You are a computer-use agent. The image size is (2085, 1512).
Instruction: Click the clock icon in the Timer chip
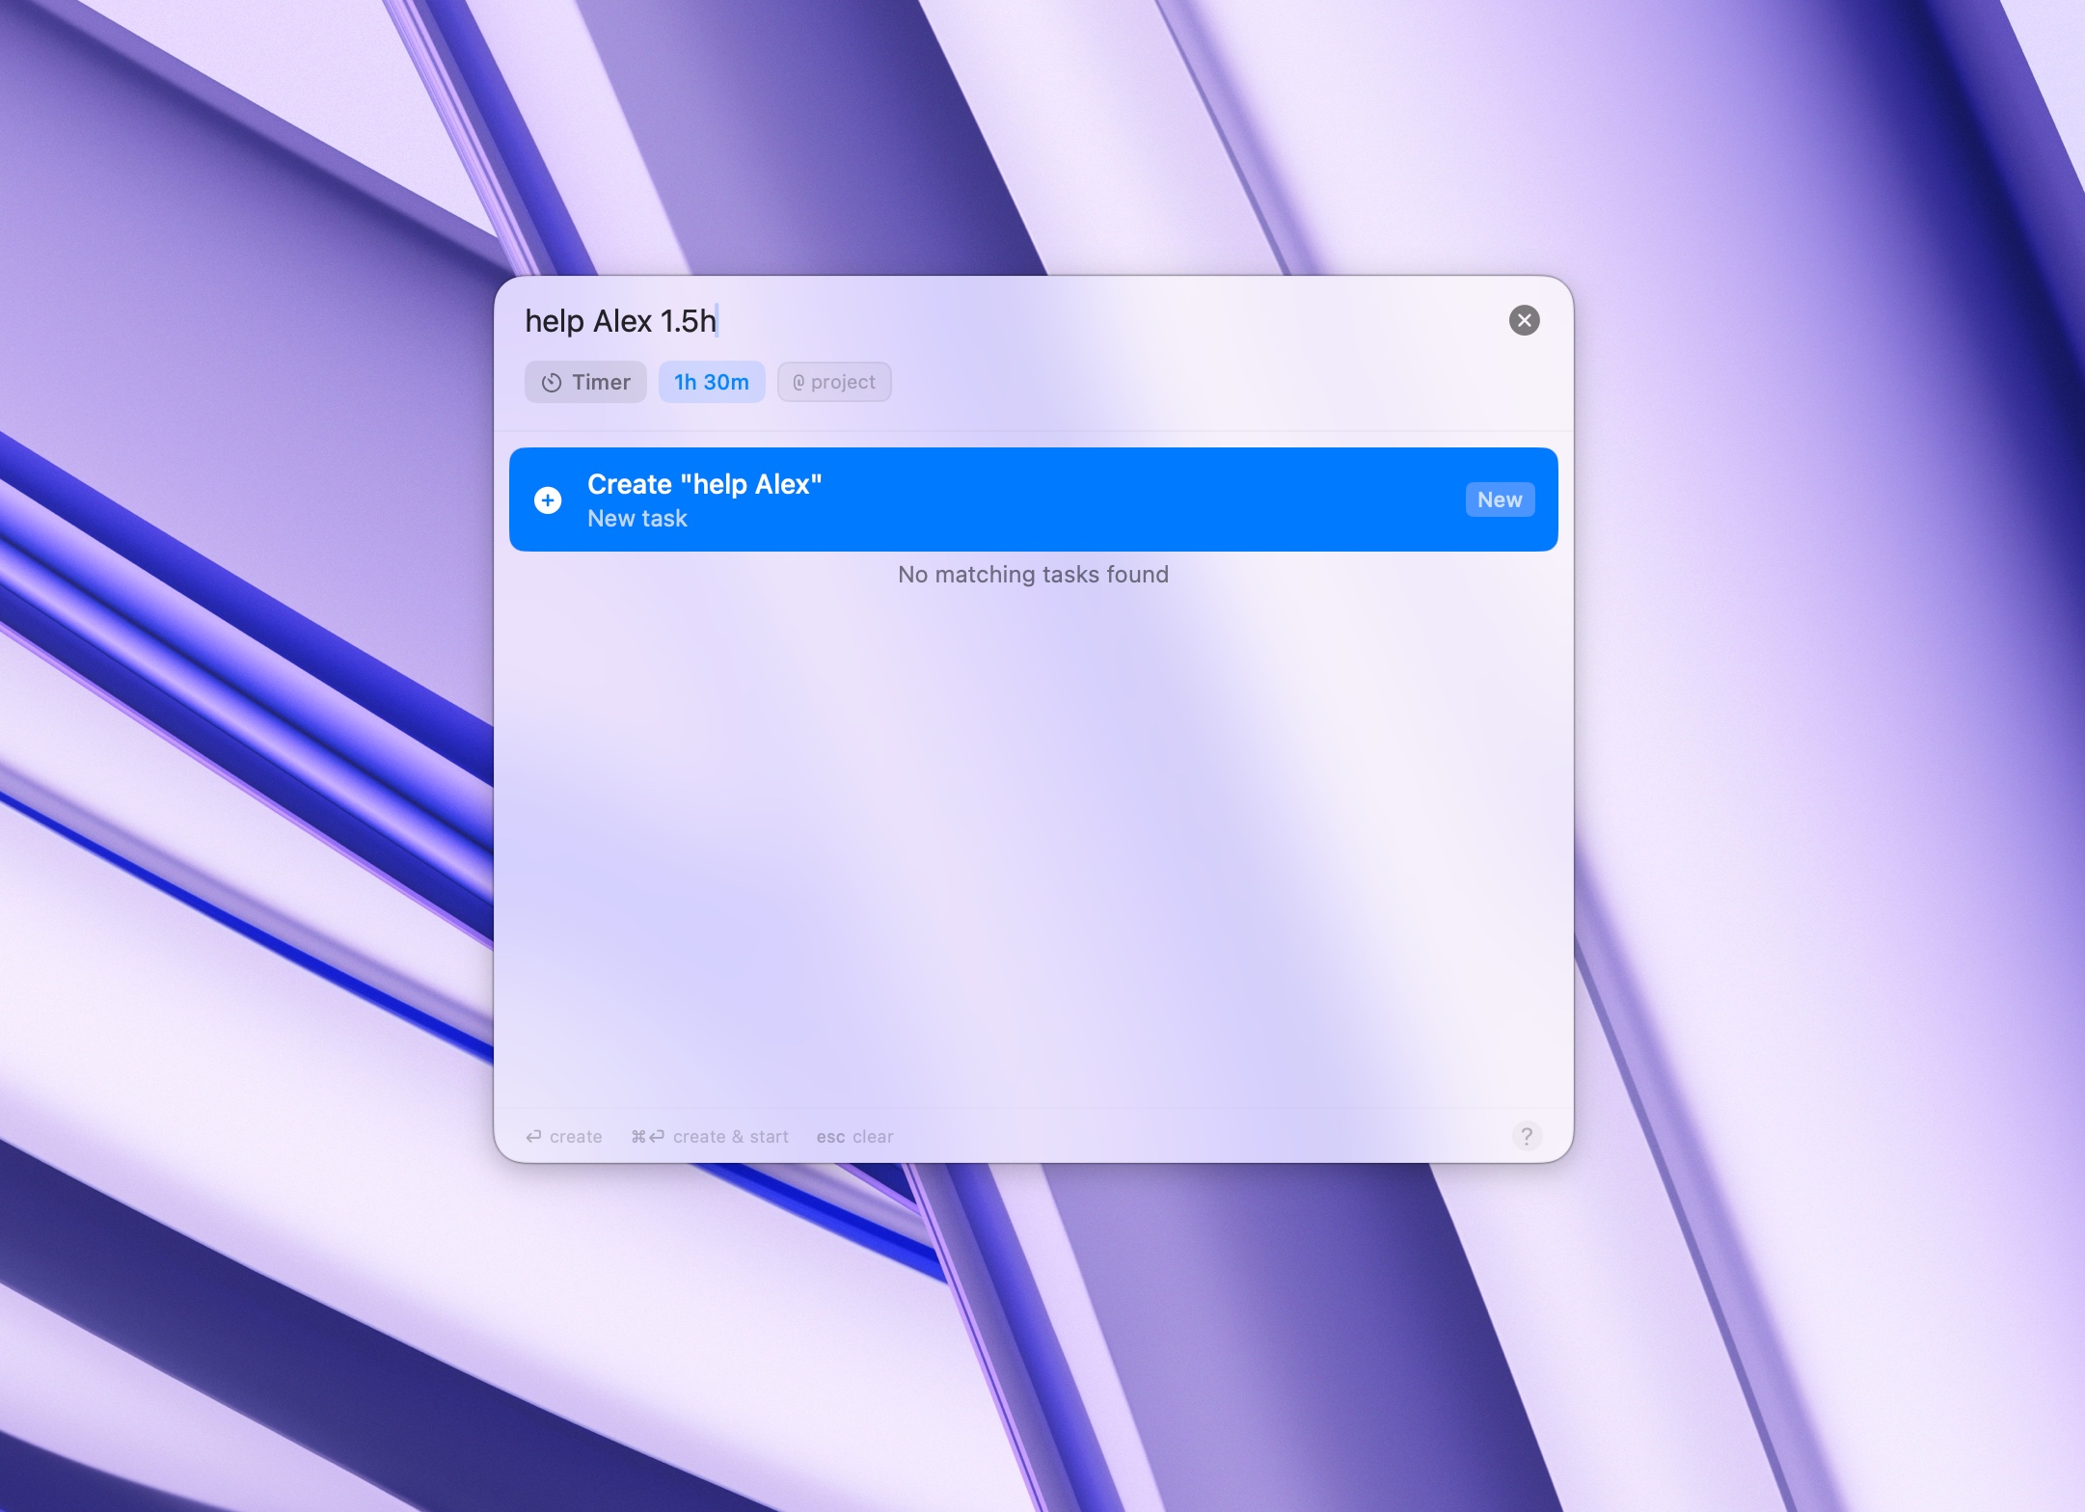[551, 383]
